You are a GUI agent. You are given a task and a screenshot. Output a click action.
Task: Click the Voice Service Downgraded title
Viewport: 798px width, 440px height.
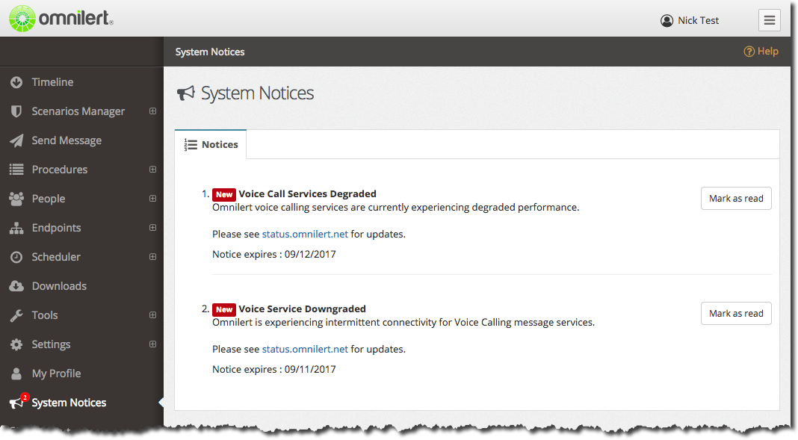click(303, 309)
